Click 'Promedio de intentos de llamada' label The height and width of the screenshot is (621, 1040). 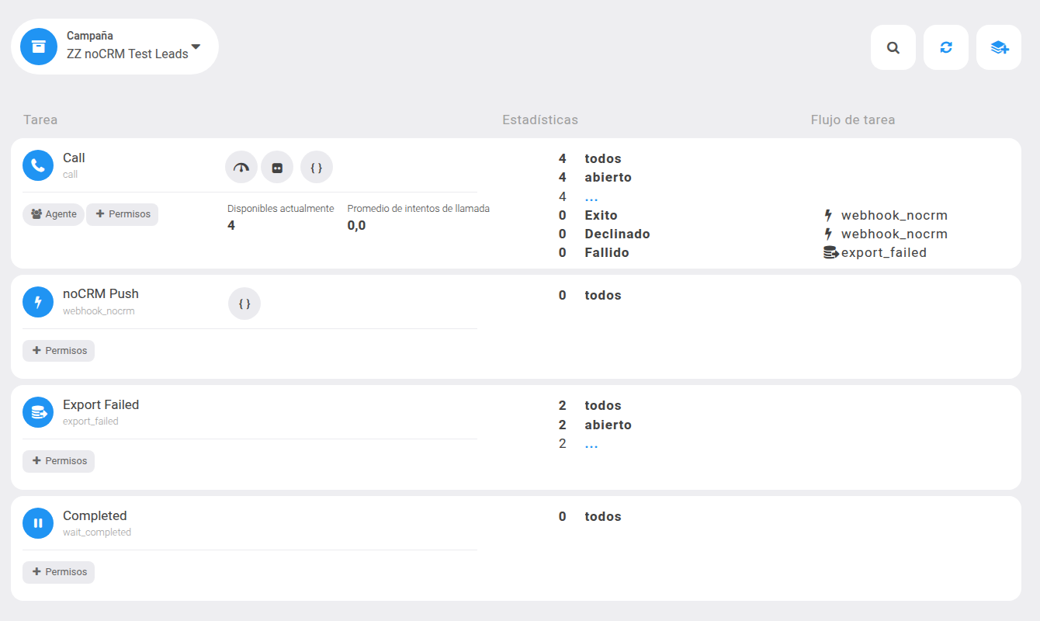(x=418, y=208)
